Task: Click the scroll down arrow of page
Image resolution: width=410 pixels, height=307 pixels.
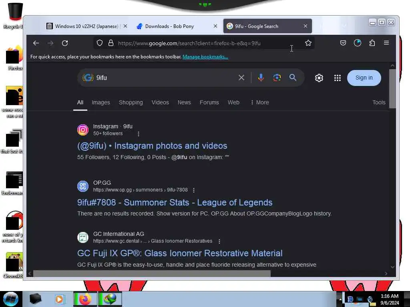Action: tap(392, 267)
